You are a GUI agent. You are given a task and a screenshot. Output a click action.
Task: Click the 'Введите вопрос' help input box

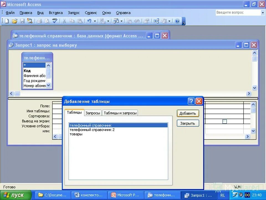click(238, 12)
